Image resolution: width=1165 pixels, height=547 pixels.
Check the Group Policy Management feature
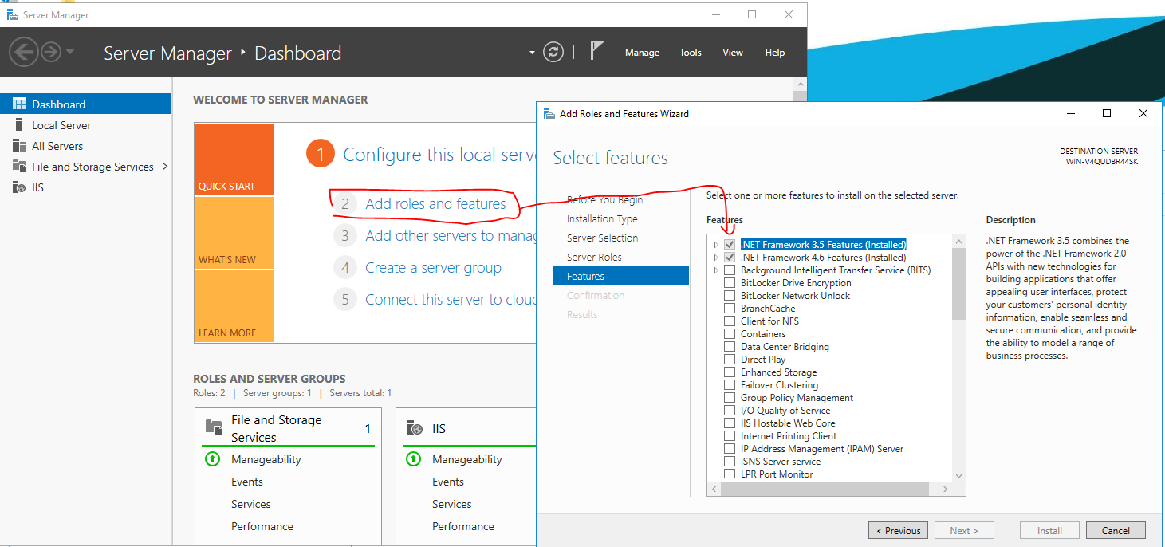coord(730,398)
